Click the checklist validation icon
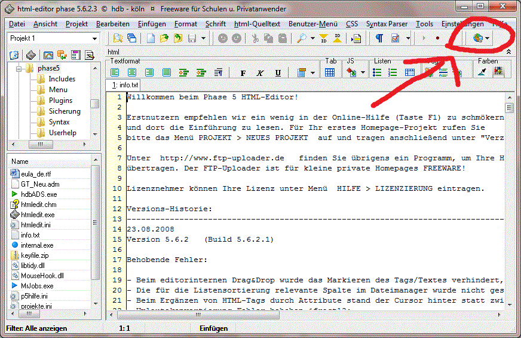The width and height of the screenshot is (521, 338). tap(396, 38)
